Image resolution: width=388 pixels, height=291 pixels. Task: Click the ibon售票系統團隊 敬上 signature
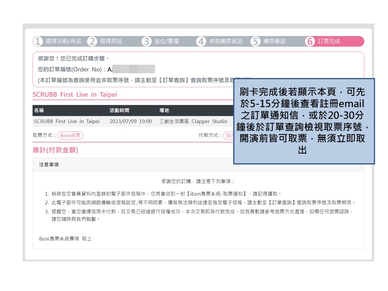coord(65,239)
